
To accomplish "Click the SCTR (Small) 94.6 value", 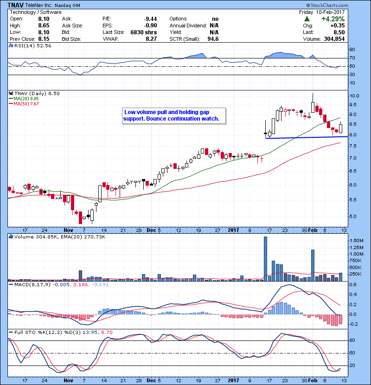I will click(x=213, y=39).
